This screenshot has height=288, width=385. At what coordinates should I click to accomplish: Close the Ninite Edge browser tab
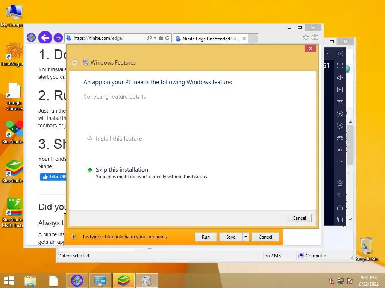tap(244, 39)
